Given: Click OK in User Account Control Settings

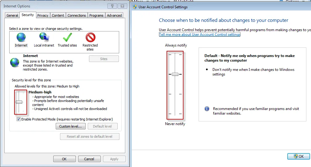Looking at the screenshot, I should (298, 157).
